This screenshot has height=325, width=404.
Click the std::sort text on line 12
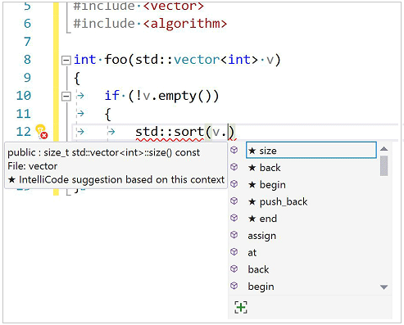[170, 132]
